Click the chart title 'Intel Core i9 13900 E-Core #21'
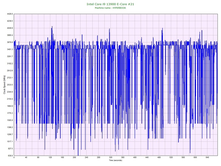 click(x=110, y=4)
